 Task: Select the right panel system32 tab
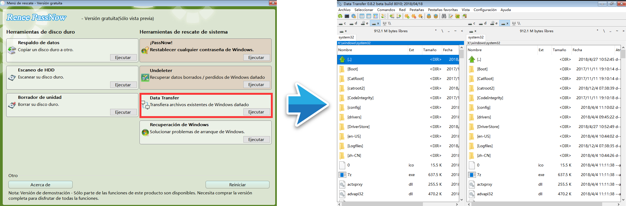(476, 37)
